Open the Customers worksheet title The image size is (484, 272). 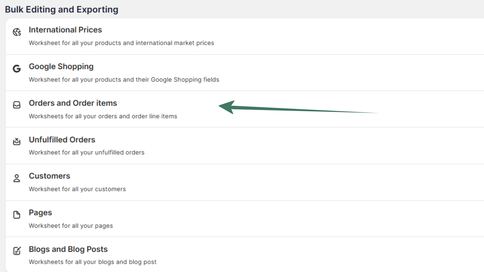click(x=49, y=176)
